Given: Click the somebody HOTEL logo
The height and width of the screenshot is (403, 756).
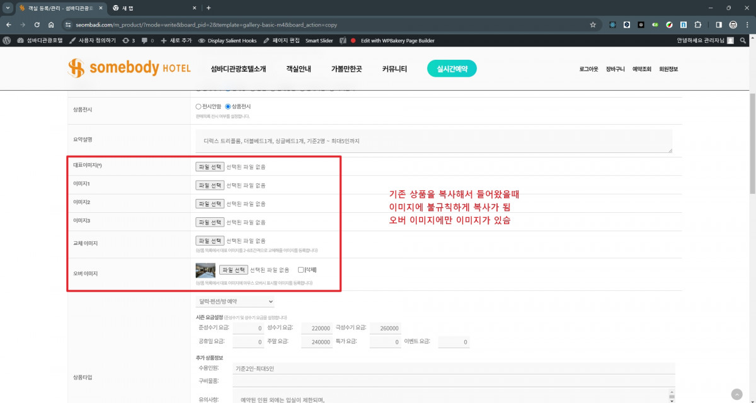Looking at the screenshot, I should click(129, 68).
